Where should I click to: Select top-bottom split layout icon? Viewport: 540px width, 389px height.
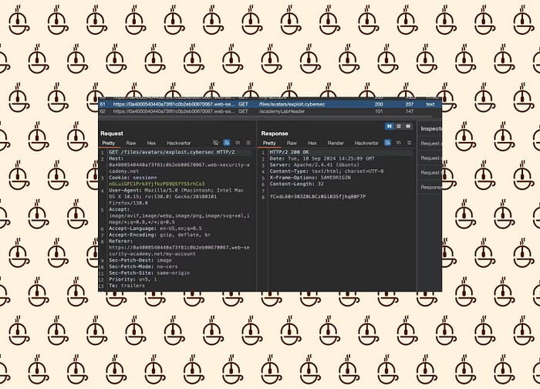tap(399, 126)
